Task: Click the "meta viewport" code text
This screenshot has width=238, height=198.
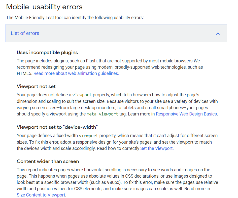Action: tap(102, 114)
